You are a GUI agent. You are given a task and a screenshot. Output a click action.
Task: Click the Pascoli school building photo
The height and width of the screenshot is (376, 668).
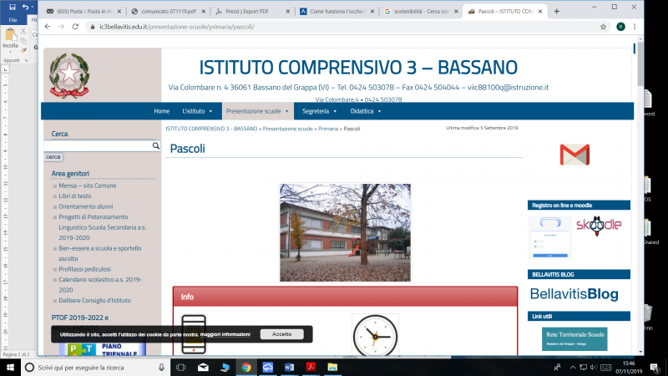[345, 232]
